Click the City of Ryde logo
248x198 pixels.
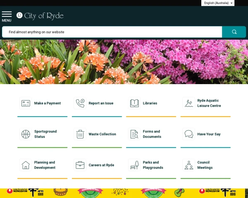click(x=40, y=16)
